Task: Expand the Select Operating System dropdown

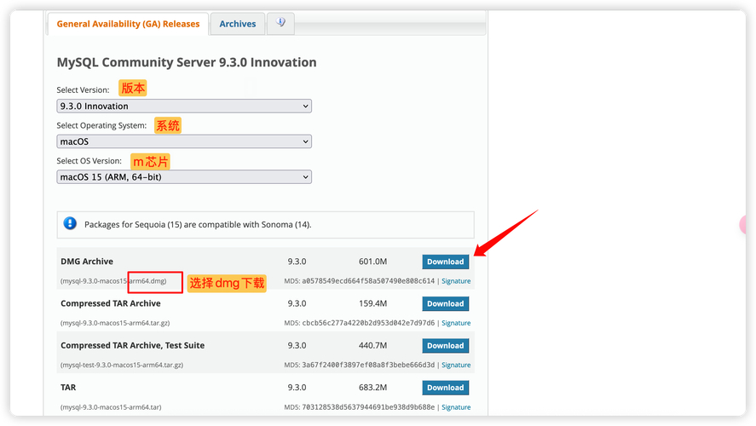Action: 184,141
